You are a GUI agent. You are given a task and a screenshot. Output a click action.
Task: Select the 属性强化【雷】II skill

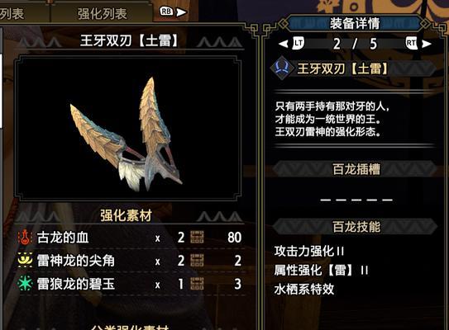click(x=321, y=270)
